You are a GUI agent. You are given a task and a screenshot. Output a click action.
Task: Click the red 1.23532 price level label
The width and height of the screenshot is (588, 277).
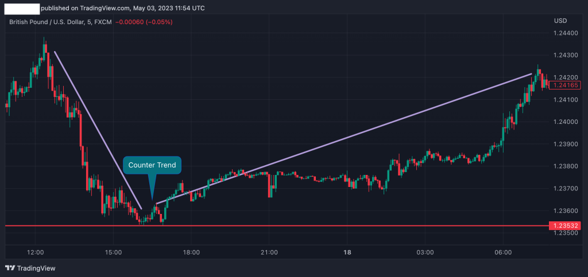point(564,226)
